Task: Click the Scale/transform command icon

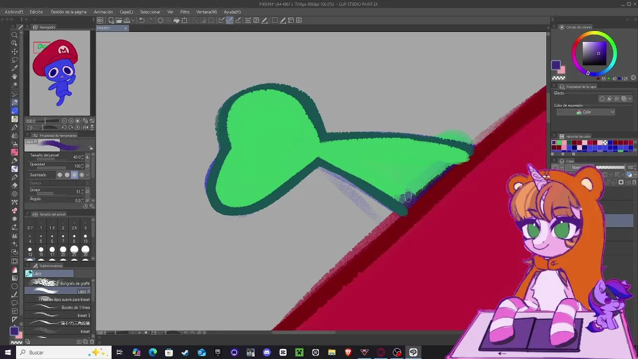Action: [184, 20]
